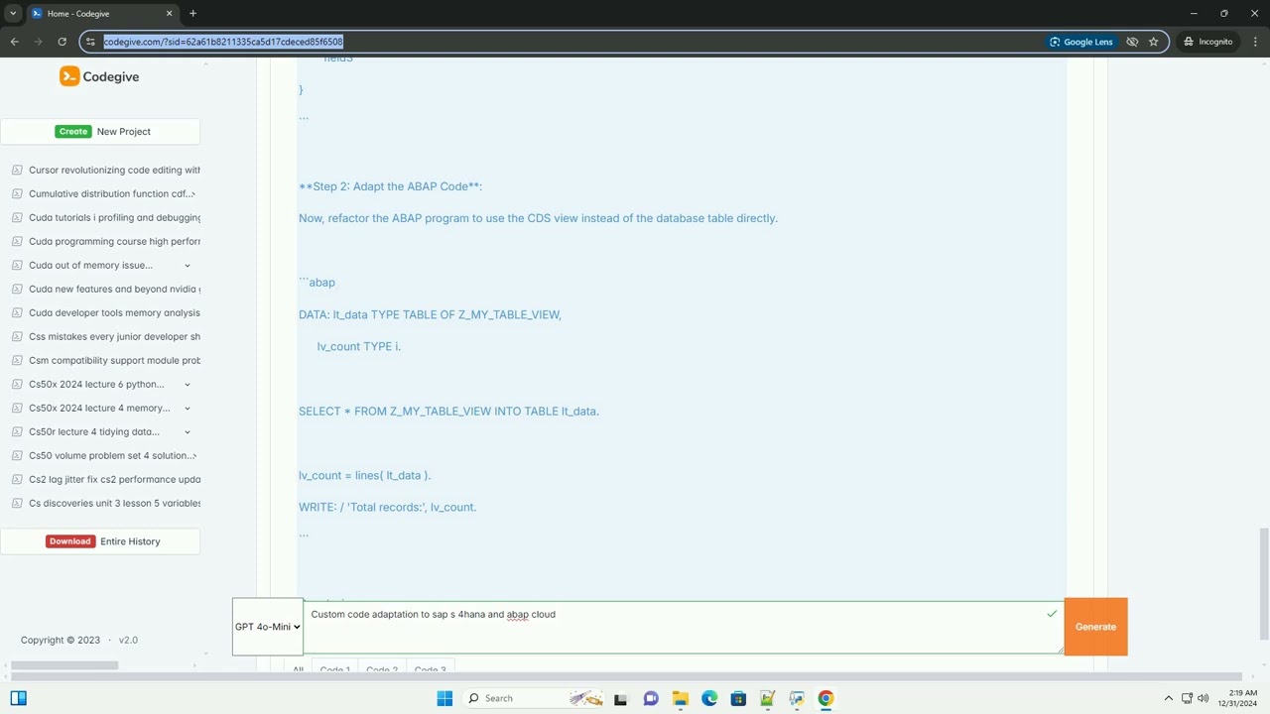Screen dimensions: 1270x714
Task: Open 'Cs2 lag jitter fix cs2 performance' project
Action: point(114,479)
